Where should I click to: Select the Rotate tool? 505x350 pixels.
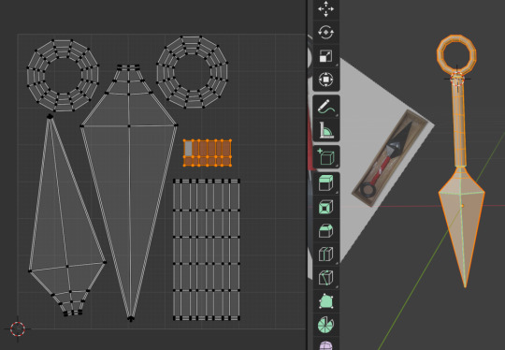coord(326,32)
